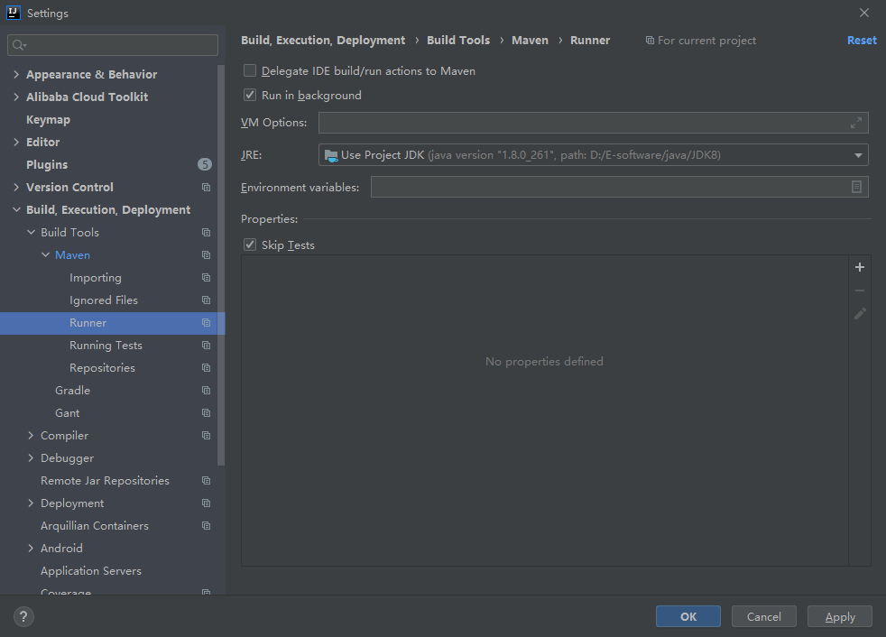Click the edit property pencil icon
This screenshot has height=637, width=886.
click(860, 314)
